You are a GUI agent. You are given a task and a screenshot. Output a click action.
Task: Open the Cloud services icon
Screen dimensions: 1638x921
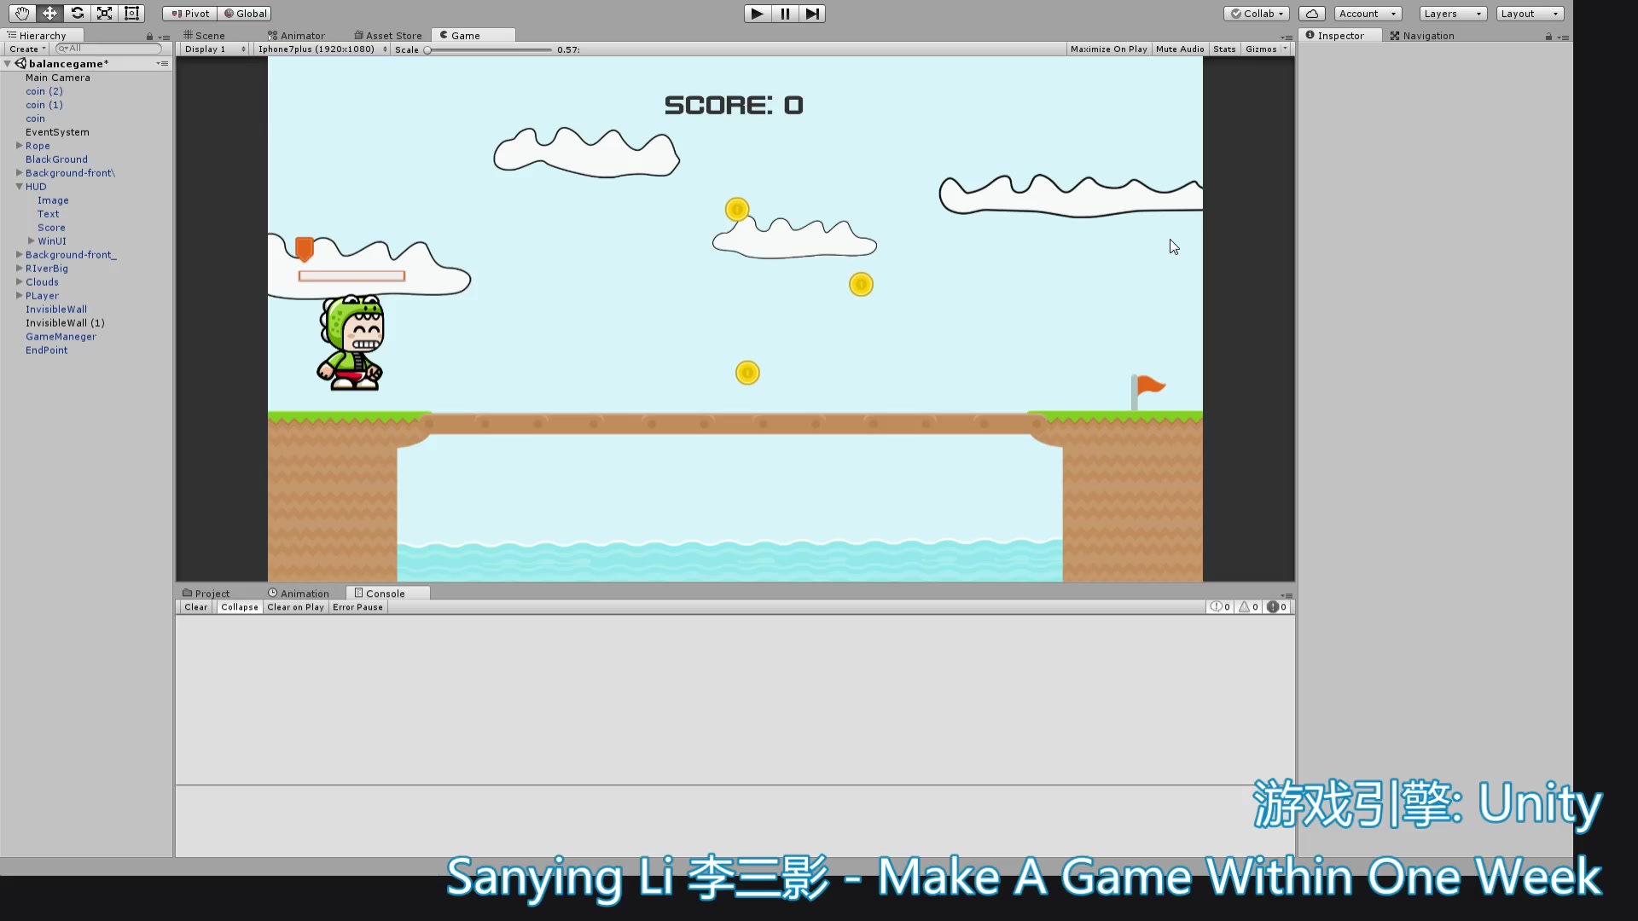[1311, 14]
